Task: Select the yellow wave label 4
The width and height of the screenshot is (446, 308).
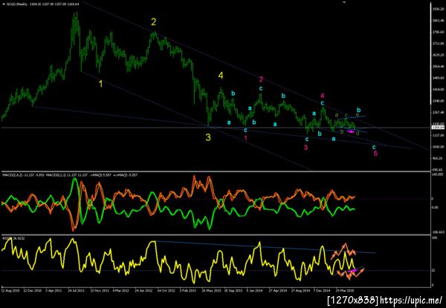Action: [x=221, y=75]
